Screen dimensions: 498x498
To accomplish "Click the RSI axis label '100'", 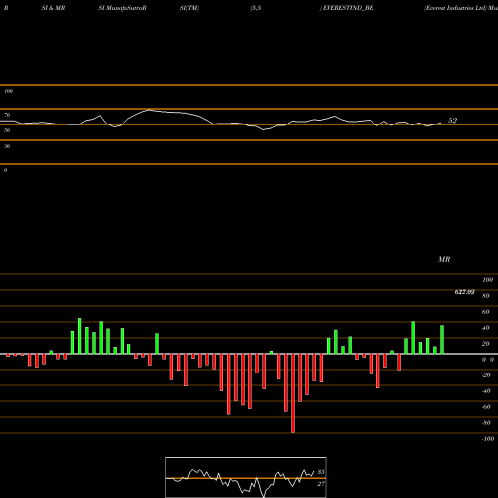I will [8, 91].
